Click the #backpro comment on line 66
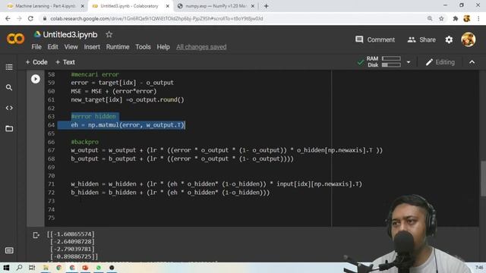 coord(84,142)
